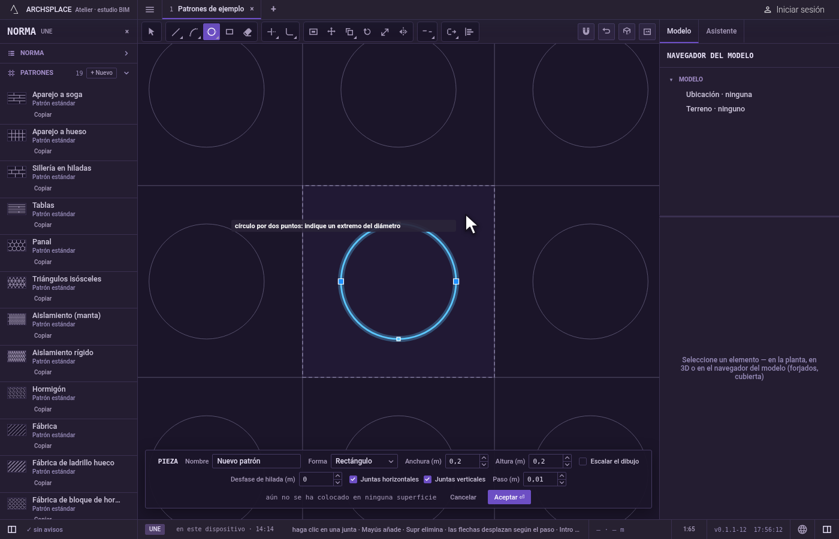Select the Patrones de ejemplo tab
839x539 pixels.
(211, 9)
